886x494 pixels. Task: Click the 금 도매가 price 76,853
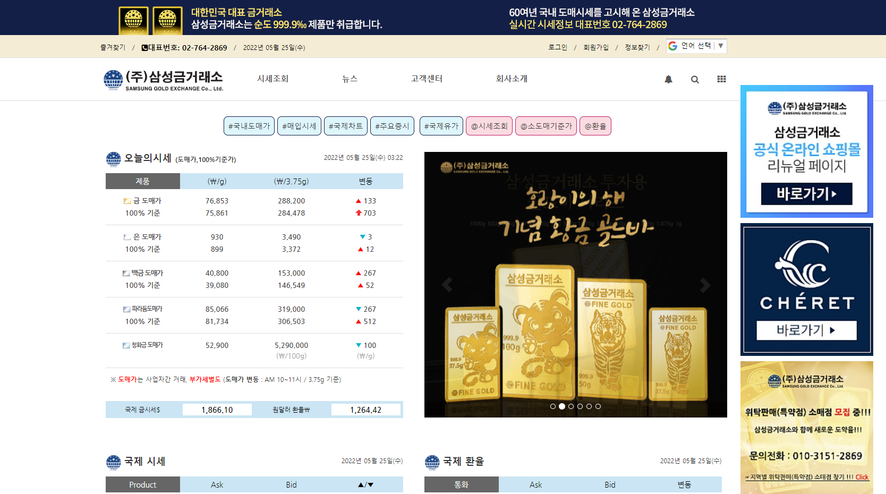217,201
